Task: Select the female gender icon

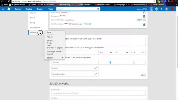Action: pyautogui.click(x=134, y=62)
